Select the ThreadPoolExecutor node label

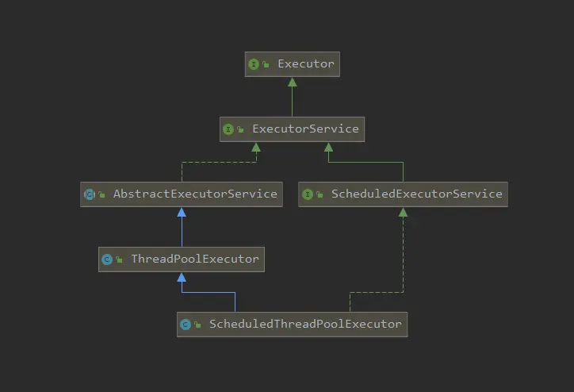[x=195, y=259]
